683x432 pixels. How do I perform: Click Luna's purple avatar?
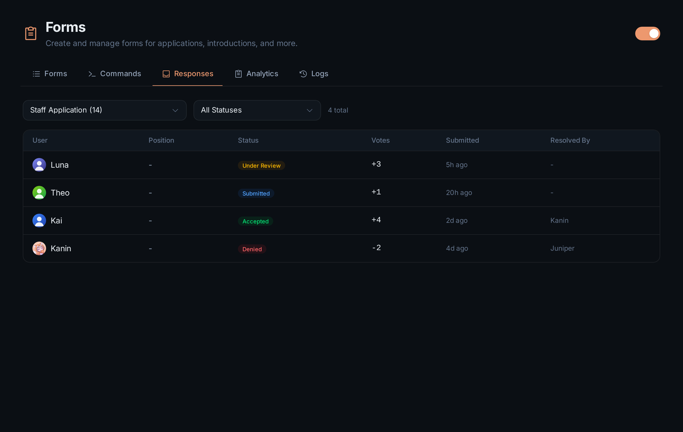click(39, 165)
